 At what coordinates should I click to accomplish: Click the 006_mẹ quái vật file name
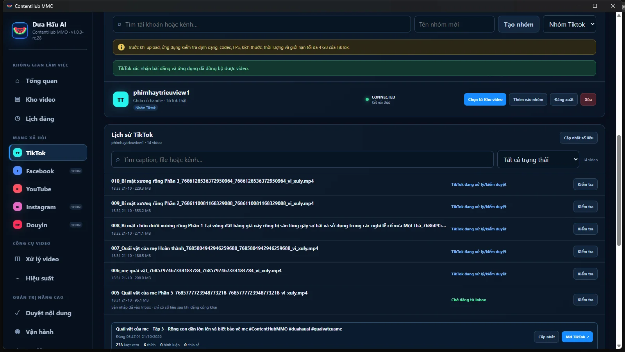(196, 271)
